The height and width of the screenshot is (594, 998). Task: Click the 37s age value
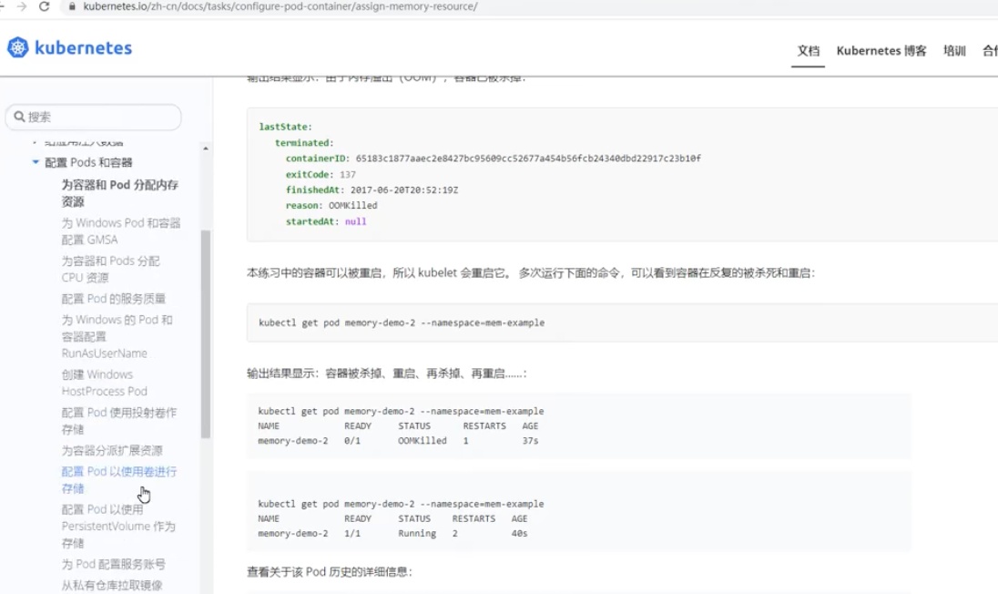pyautogui.click(x=530, y=441)
